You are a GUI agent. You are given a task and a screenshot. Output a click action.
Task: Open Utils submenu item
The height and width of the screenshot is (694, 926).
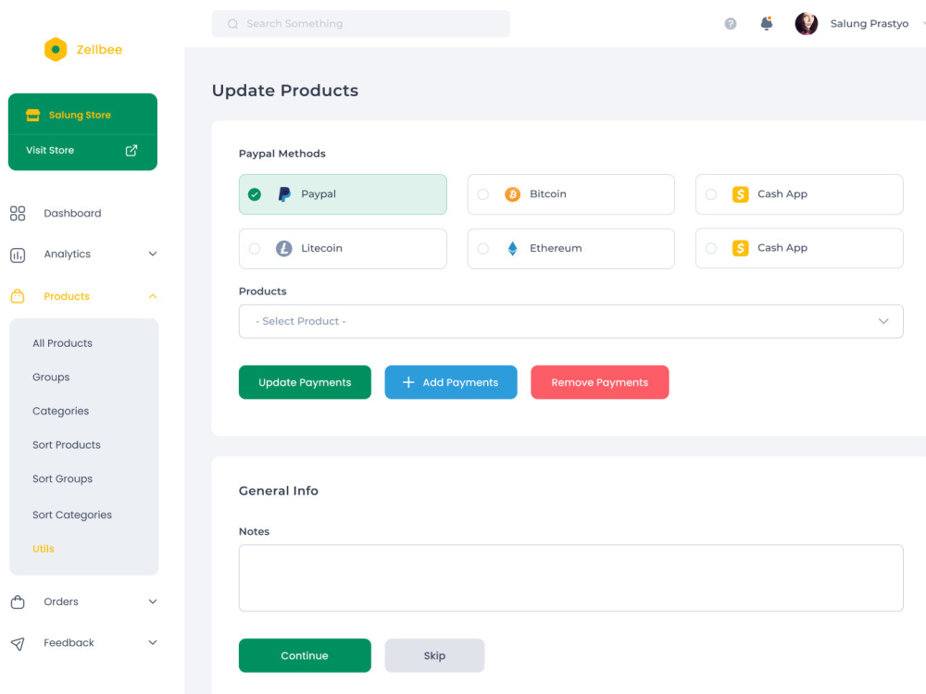(x=44, y=549)
